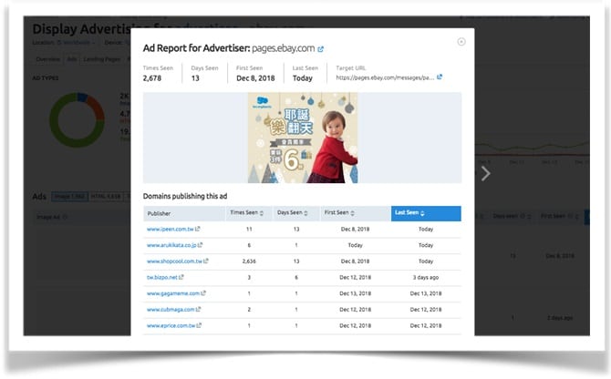Open external link icon beside pages.ebay.com title
The height and width of the screenshot is (379, 611).
[x=321, y=49]
